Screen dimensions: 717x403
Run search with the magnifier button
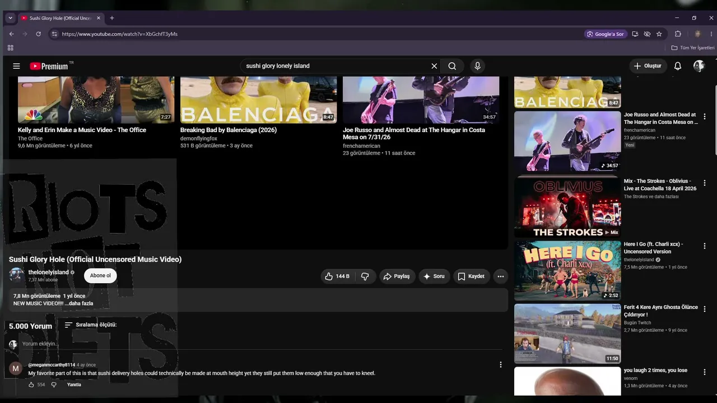click(x=452, y=66)
